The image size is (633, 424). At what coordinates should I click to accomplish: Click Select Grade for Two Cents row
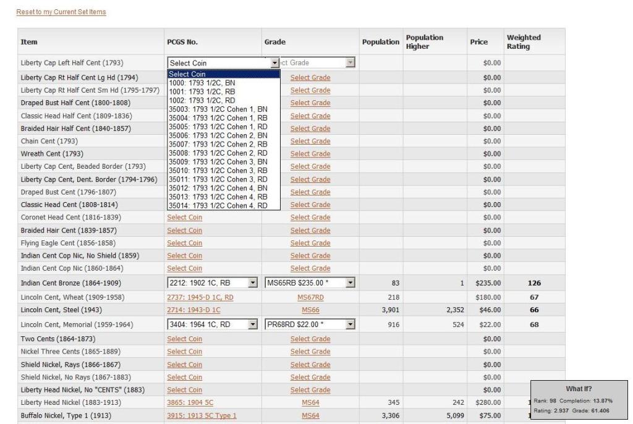point(310,339)
